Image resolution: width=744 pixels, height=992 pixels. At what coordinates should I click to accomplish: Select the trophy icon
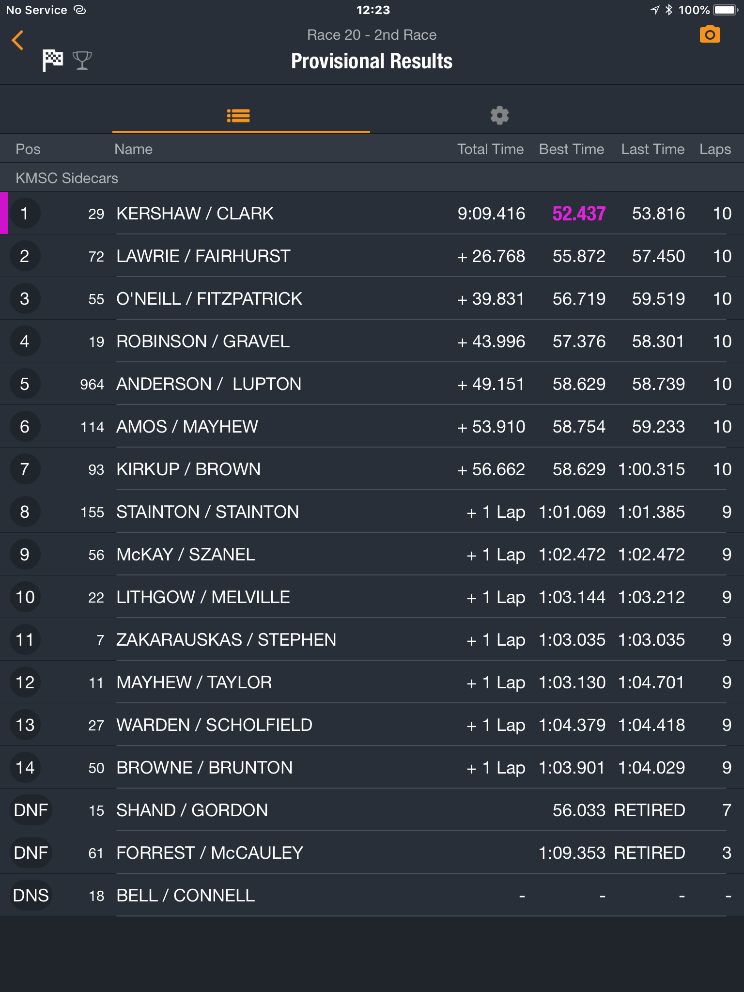tap(82, 61)
